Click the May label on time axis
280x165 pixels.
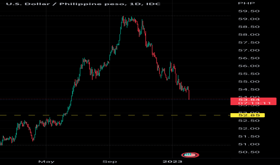(x=46, y=162)
